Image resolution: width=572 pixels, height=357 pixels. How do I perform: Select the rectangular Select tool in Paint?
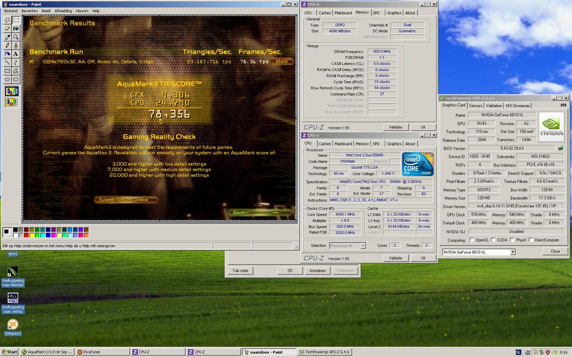pos(16,20)
